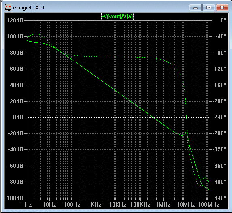Image resolution: width=232 pixels, height=213 pixels.
Task: Click the mongrel_LX1.1 window title text
Action: point(29,8)
